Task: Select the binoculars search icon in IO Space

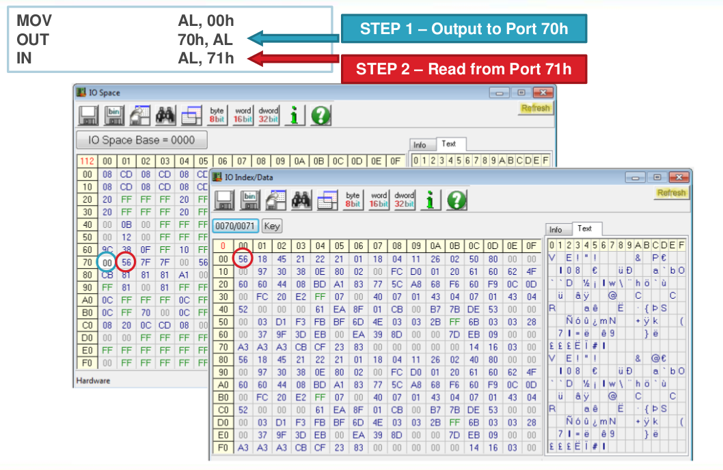Action: [164, 115]
